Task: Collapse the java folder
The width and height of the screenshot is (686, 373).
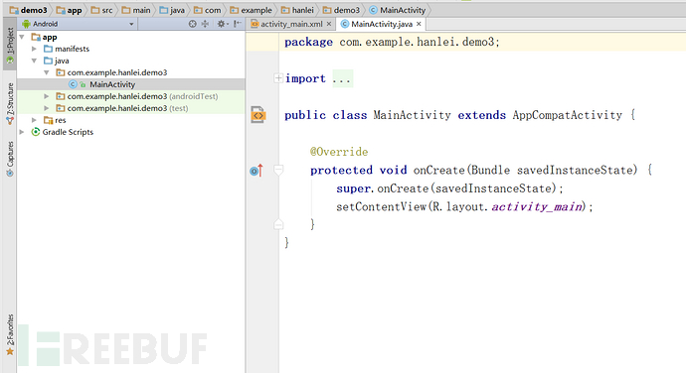Action: pyautogui.click(x=34, y=61)
